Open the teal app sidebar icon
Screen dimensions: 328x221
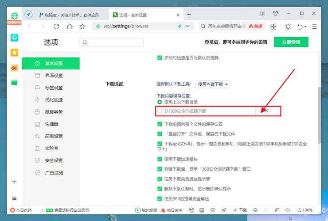(x=14, y=38)
